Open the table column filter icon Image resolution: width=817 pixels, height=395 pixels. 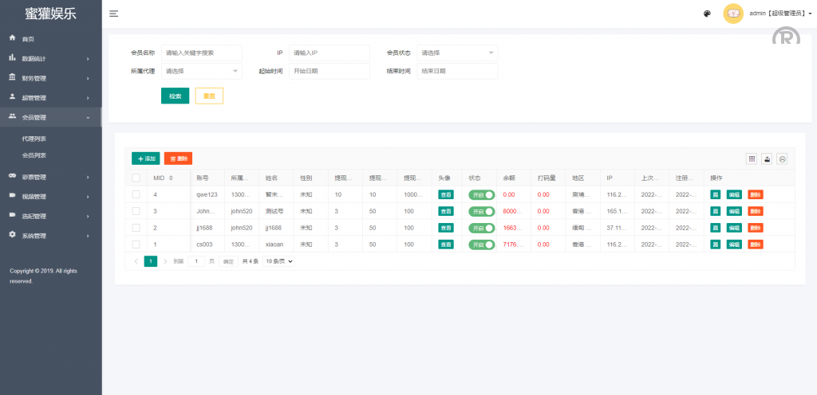(751, 158)
